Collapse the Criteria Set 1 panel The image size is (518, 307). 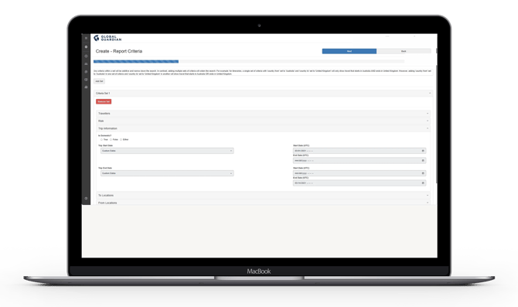click(x=264, y=94)
